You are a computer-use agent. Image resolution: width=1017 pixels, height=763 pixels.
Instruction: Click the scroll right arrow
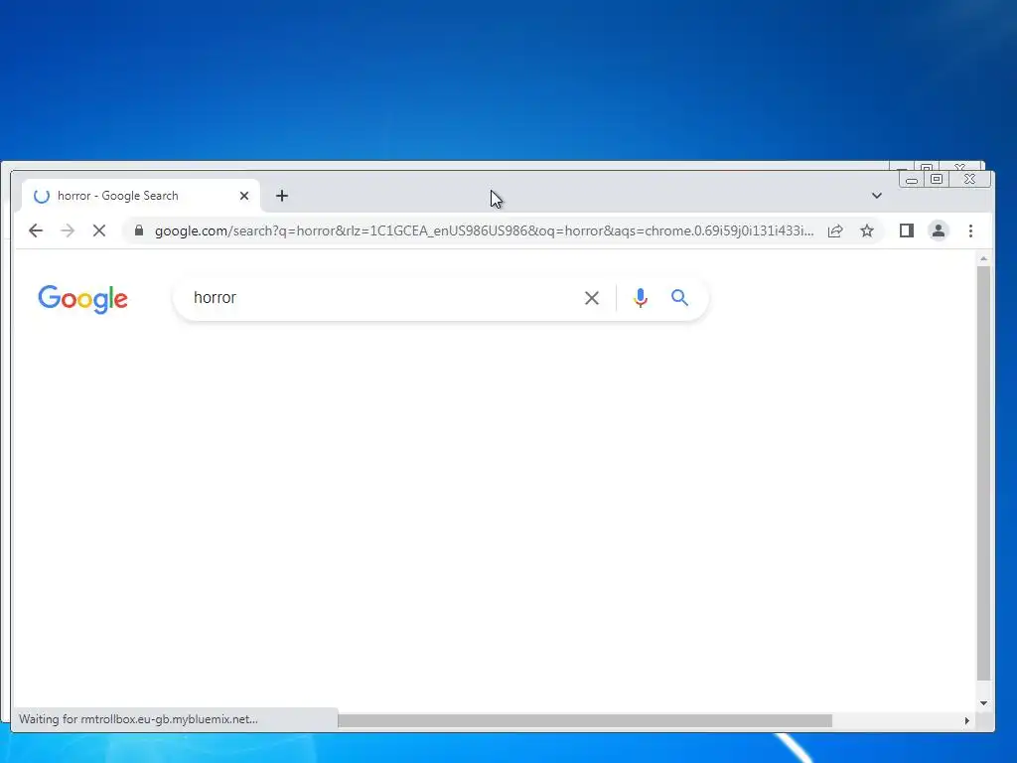click(967, 721)
